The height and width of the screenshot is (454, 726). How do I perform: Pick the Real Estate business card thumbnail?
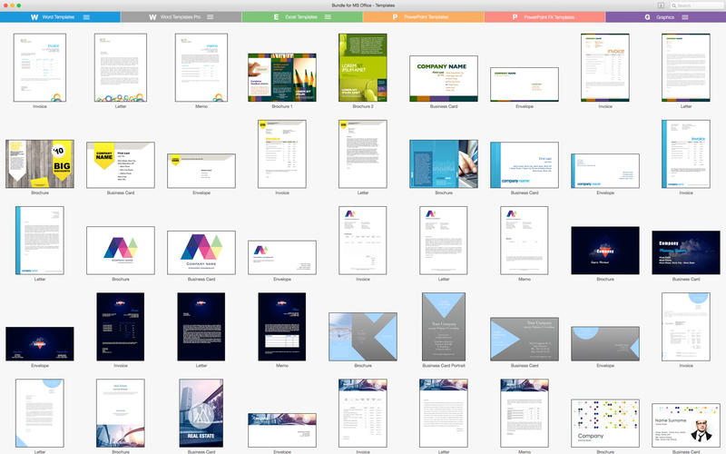click(x=201, y=412)
